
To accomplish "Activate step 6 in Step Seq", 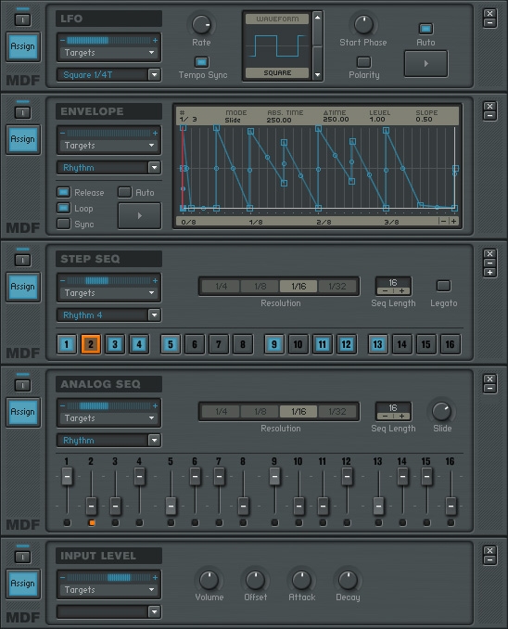I will [195, 344].
